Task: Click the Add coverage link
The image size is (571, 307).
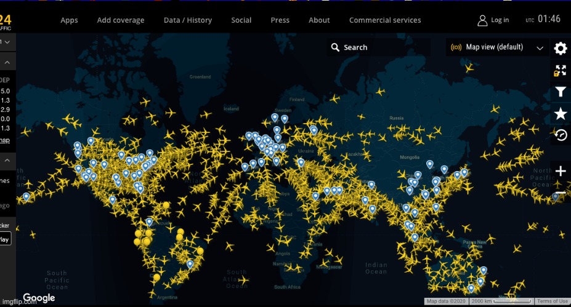Action: (121, 20)
